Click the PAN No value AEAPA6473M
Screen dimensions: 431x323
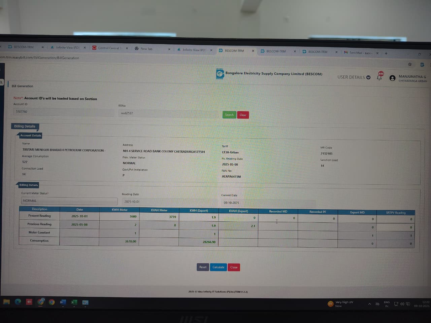(231, 176)
